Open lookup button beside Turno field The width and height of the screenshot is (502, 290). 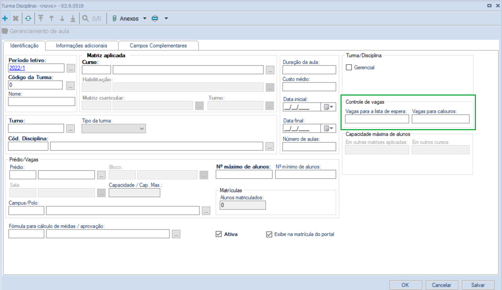tap(71, 128)
